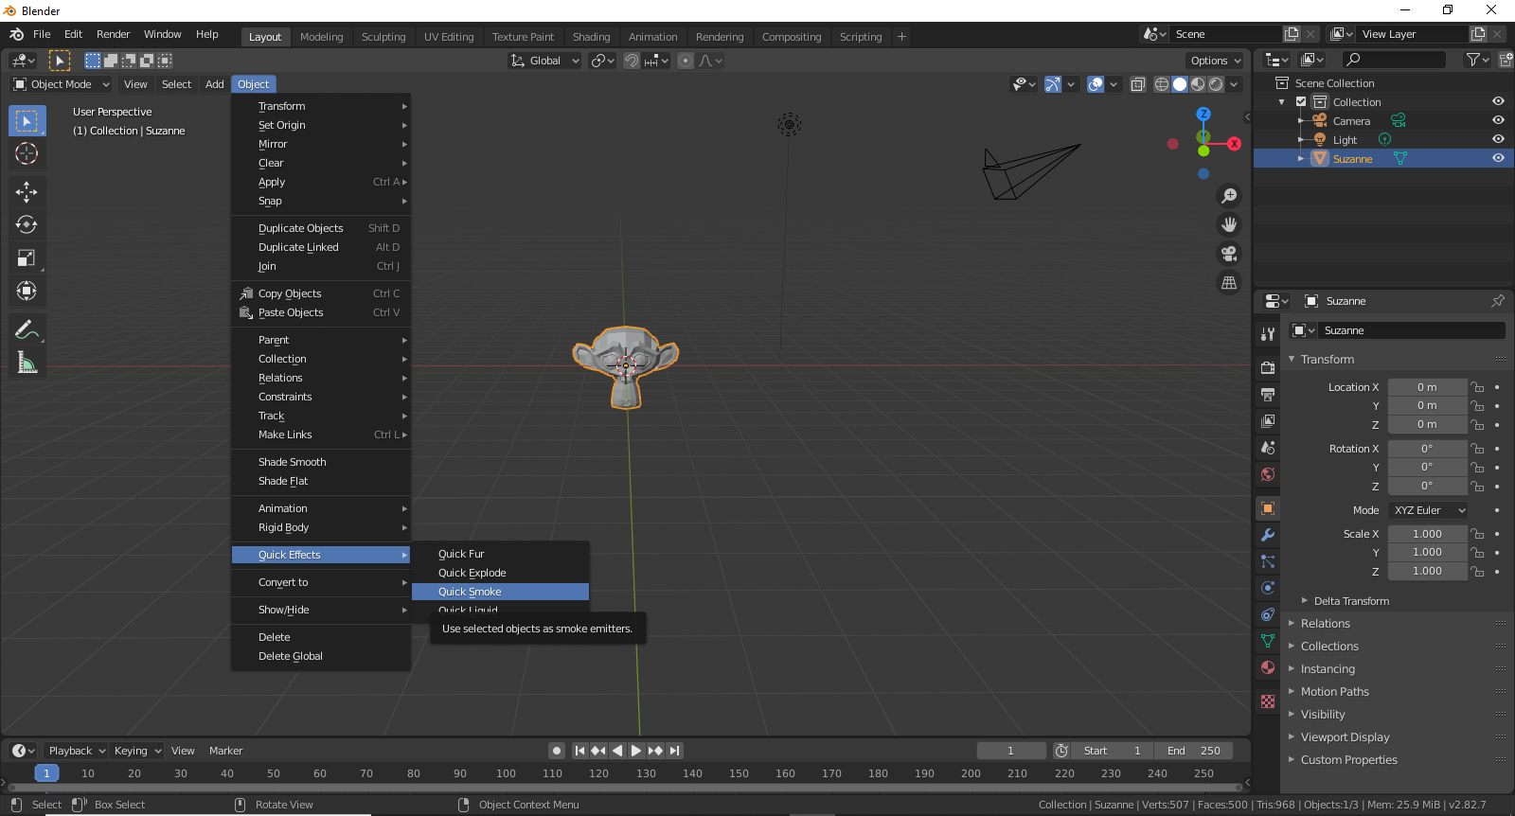
Task: Toggle X-ray mode in the viewport header
Action: pyautogui.click(x=1138, y=84)
